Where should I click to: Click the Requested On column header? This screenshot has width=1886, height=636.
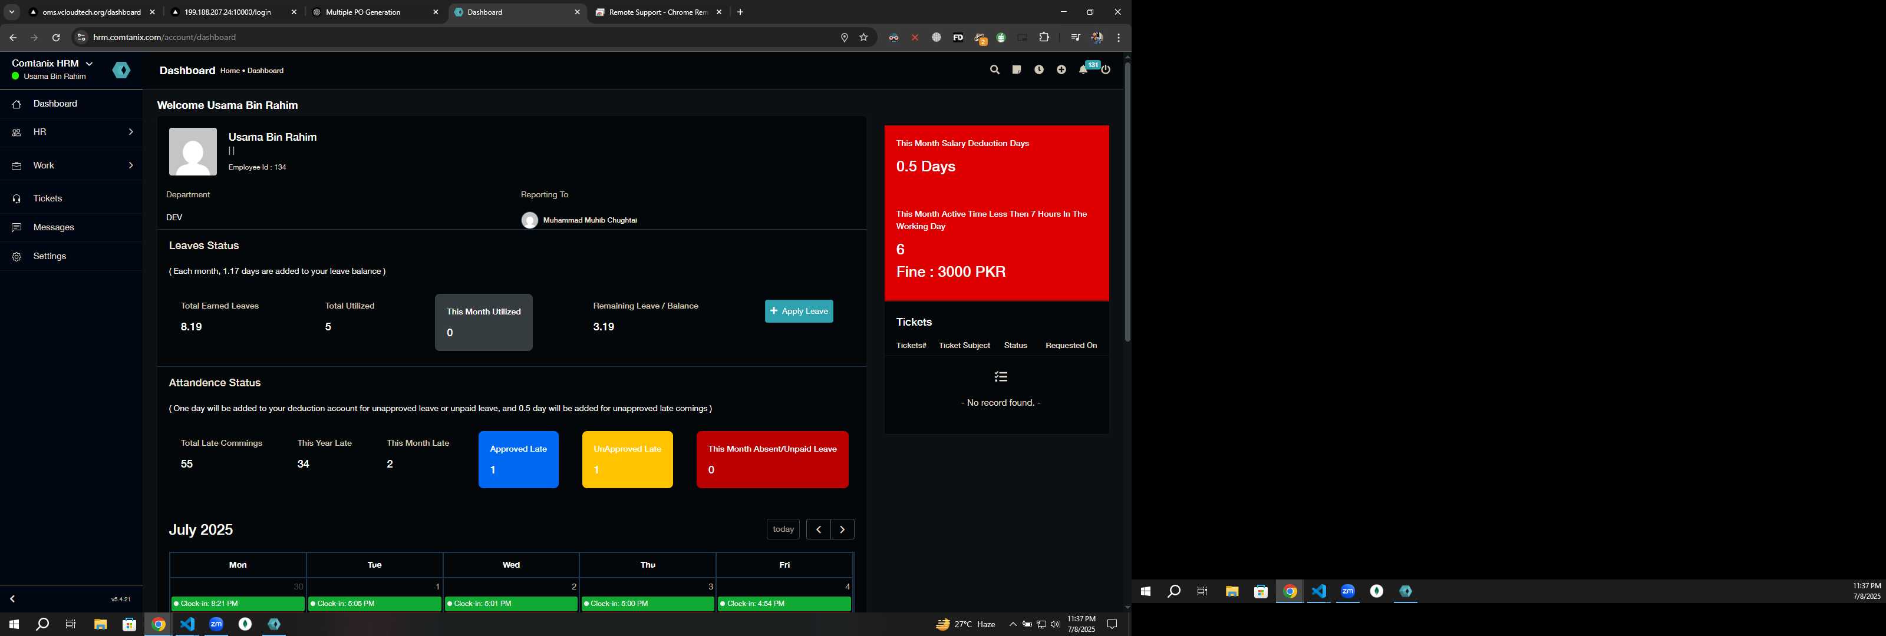pyautogui.click(x=1071, y=346)
